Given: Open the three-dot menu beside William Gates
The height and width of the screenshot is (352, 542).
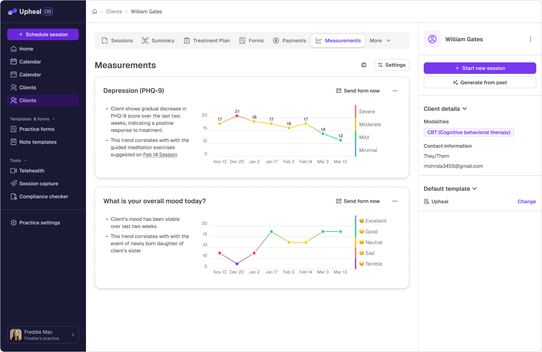Looking at the screenshot, I should coord(531,39).
